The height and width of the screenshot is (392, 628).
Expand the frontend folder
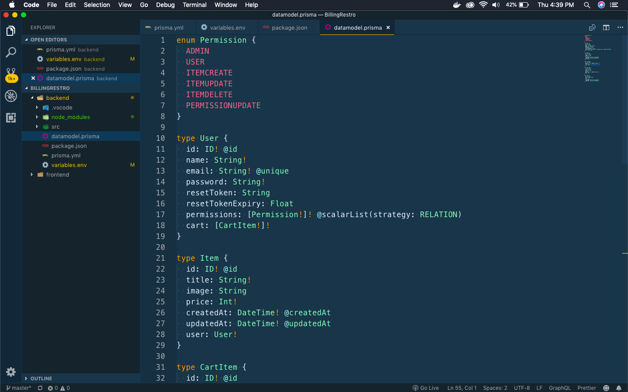coord(81,175)
